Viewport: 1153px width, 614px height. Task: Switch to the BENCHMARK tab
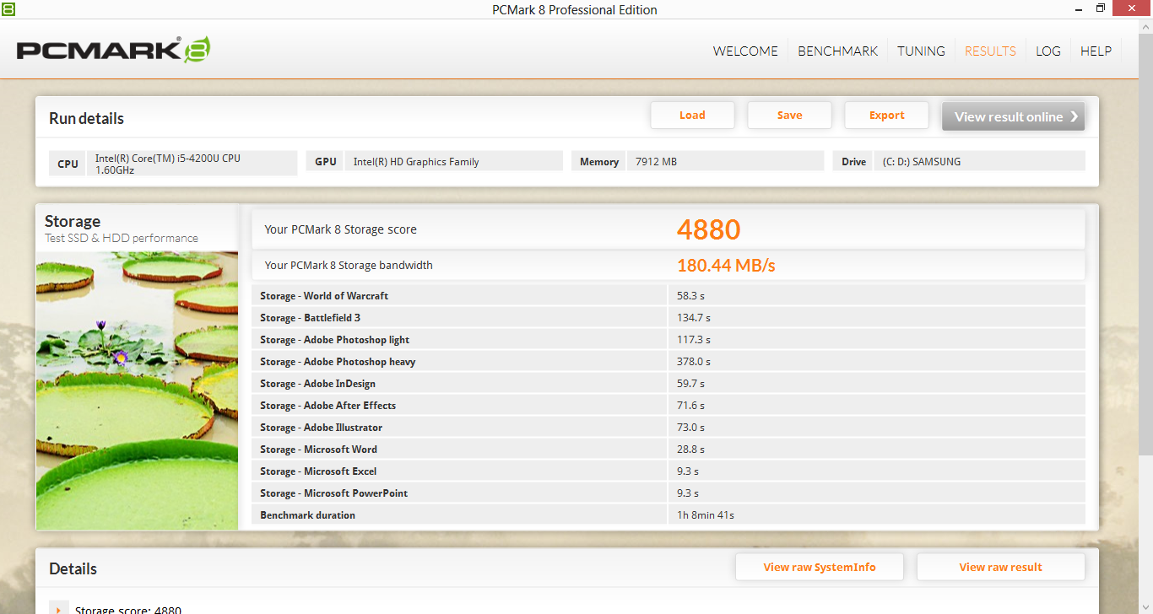click(837, 51)
